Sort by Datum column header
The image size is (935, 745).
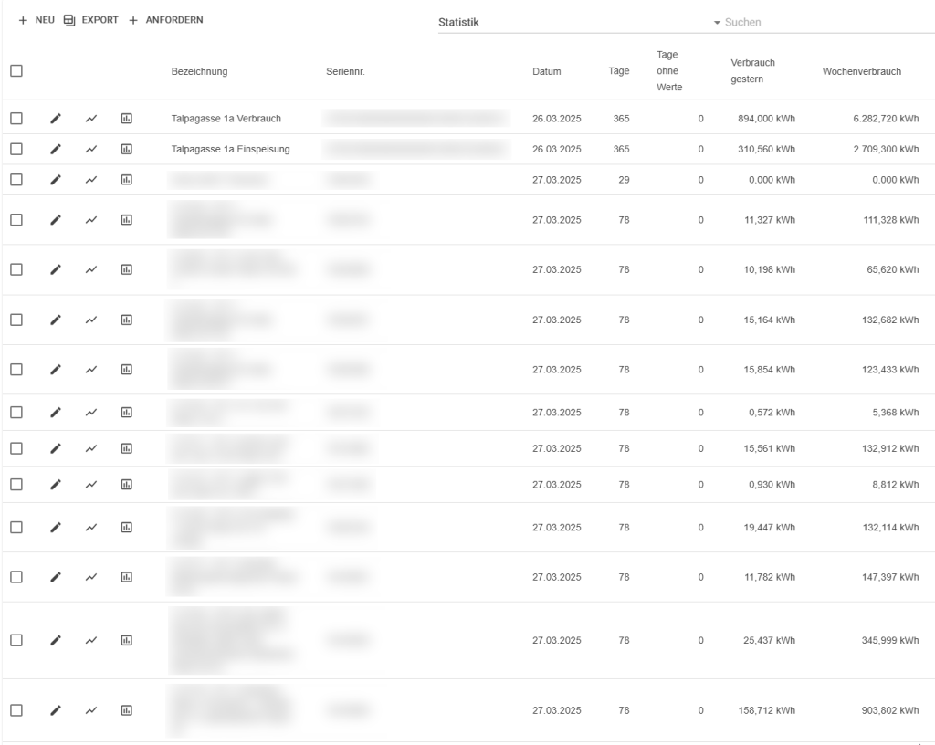546,71
